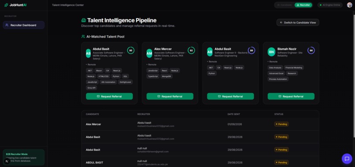The width and height of the screenshot is (355, 167).
Task: Click Switch to Candidate View button
Action: tap(298, 22)
